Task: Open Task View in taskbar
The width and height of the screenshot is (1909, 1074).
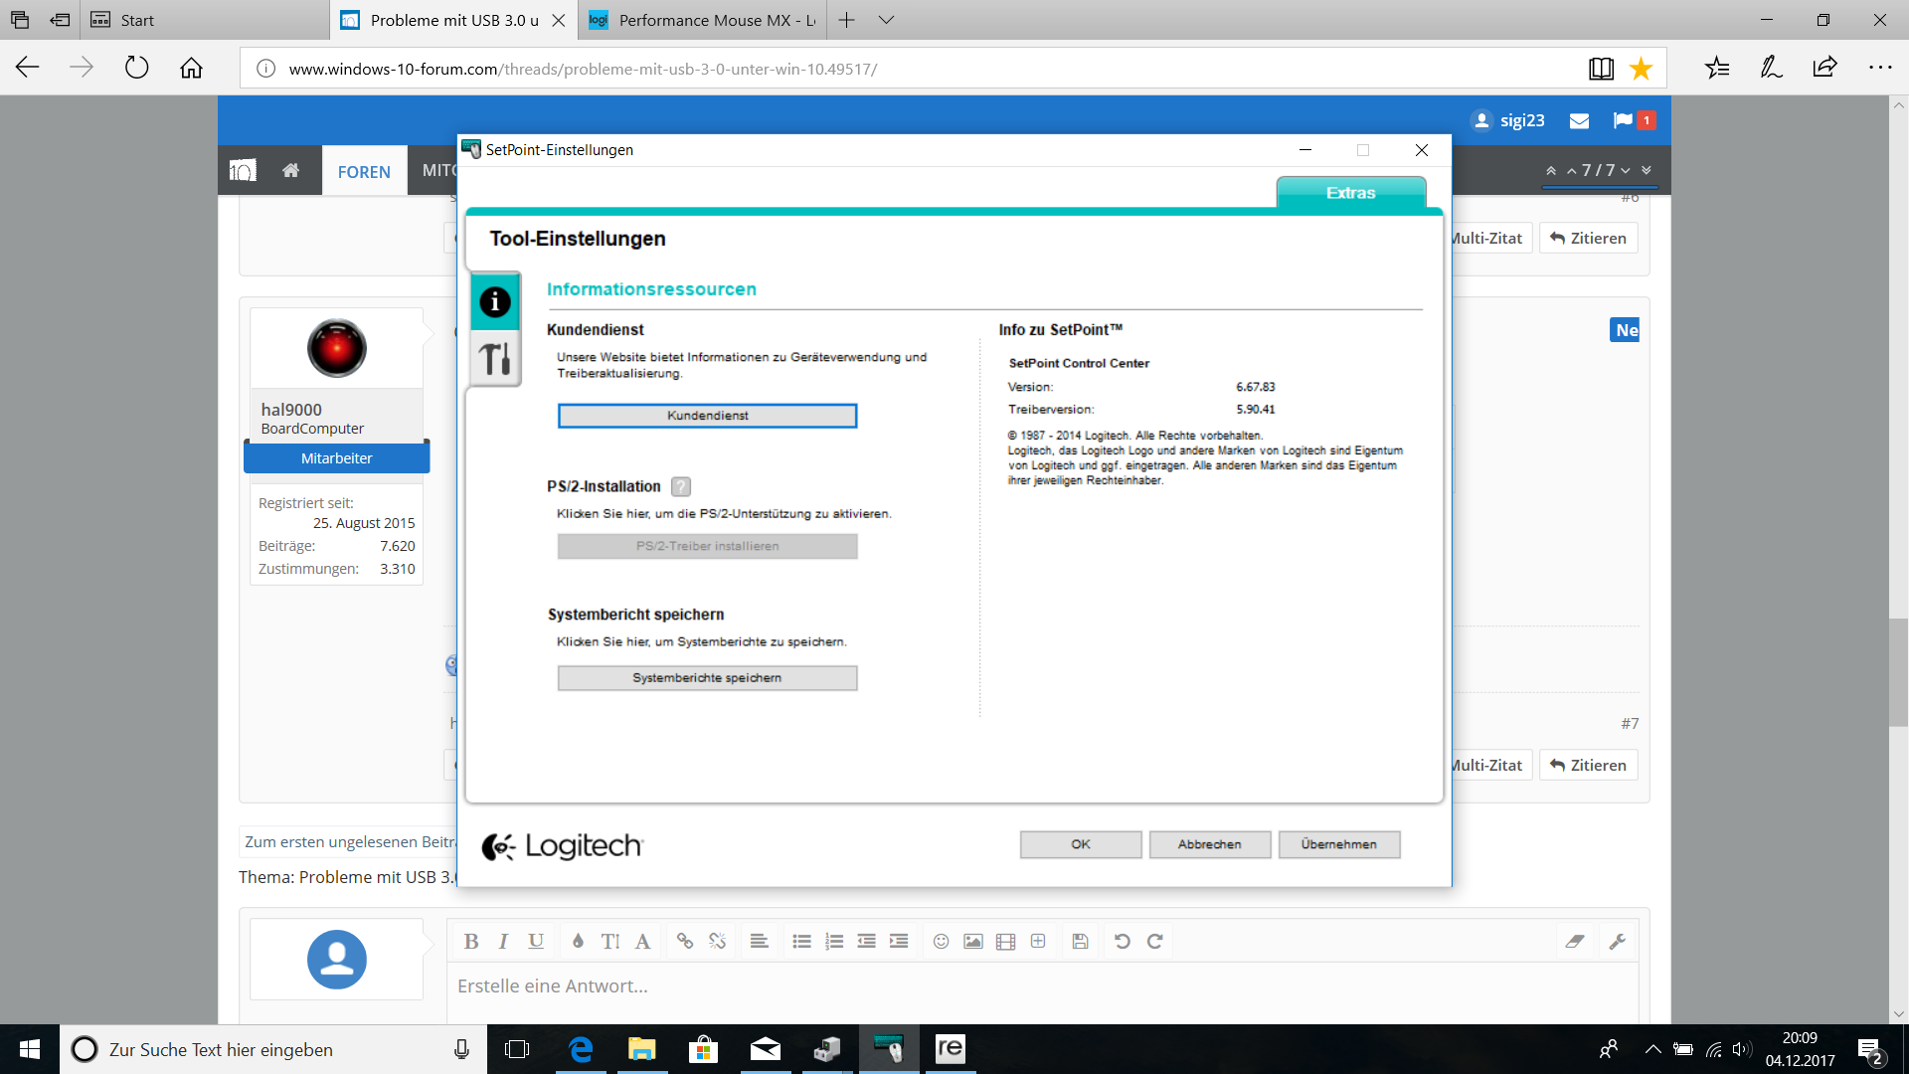Action: 517,1049
